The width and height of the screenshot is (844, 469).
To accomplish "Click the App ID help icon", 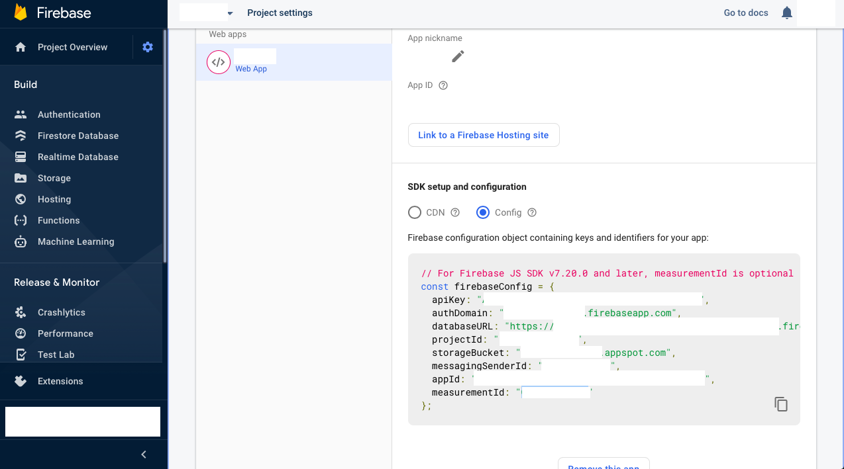I will click(443, 85).
